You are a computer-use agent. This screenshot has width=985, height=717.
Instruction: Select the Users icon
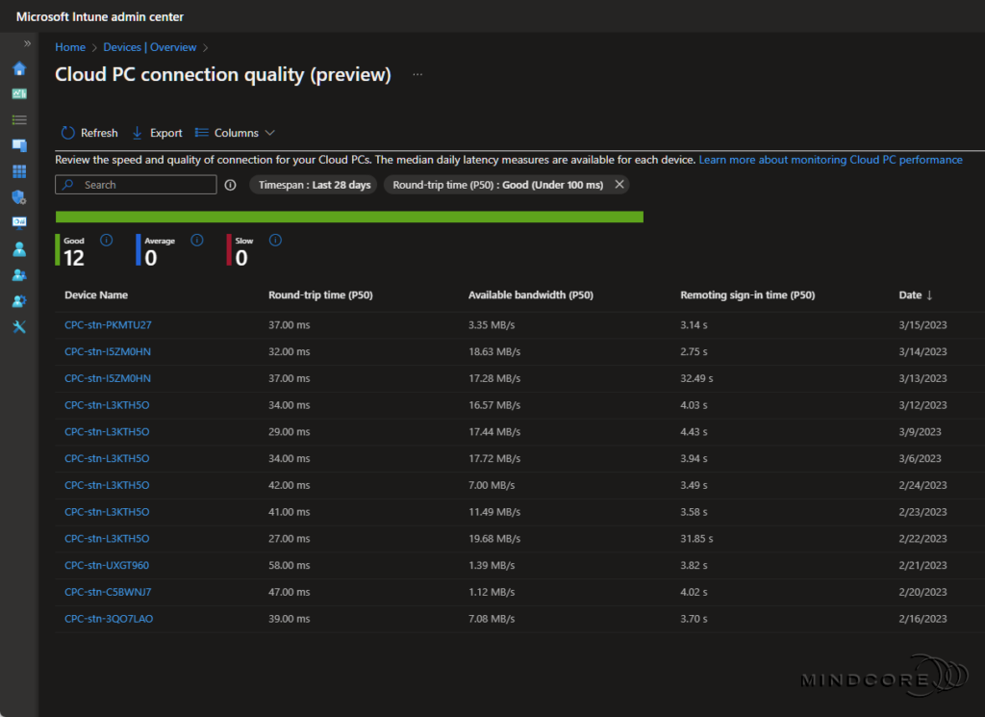tap(18, 248)
